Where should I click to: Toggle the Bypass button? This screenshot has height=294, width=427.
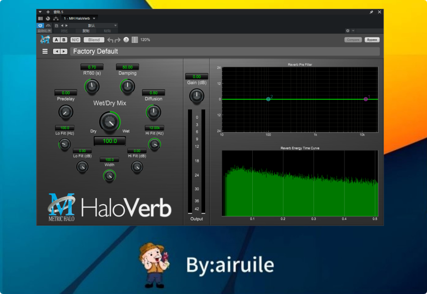(x=372, y=40)
